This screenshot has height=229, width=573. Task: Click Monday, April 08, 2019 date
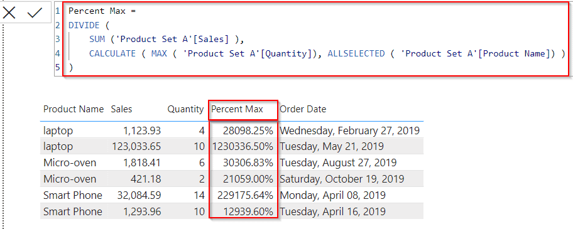[x=333, y=195]
